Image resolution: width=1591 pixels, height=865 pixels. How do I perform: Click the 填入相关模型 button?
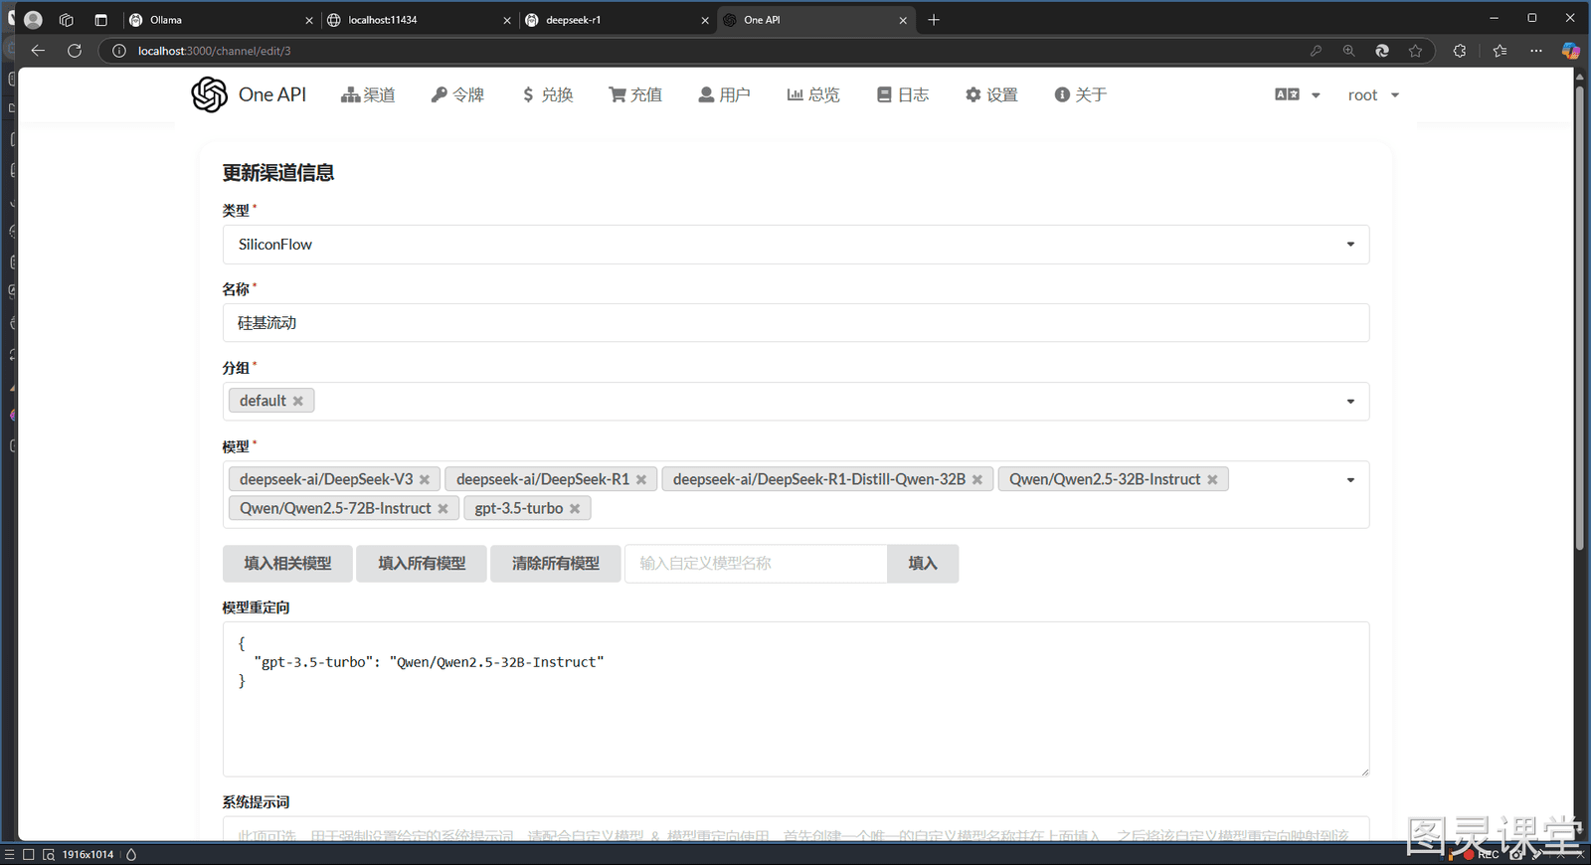287,564
